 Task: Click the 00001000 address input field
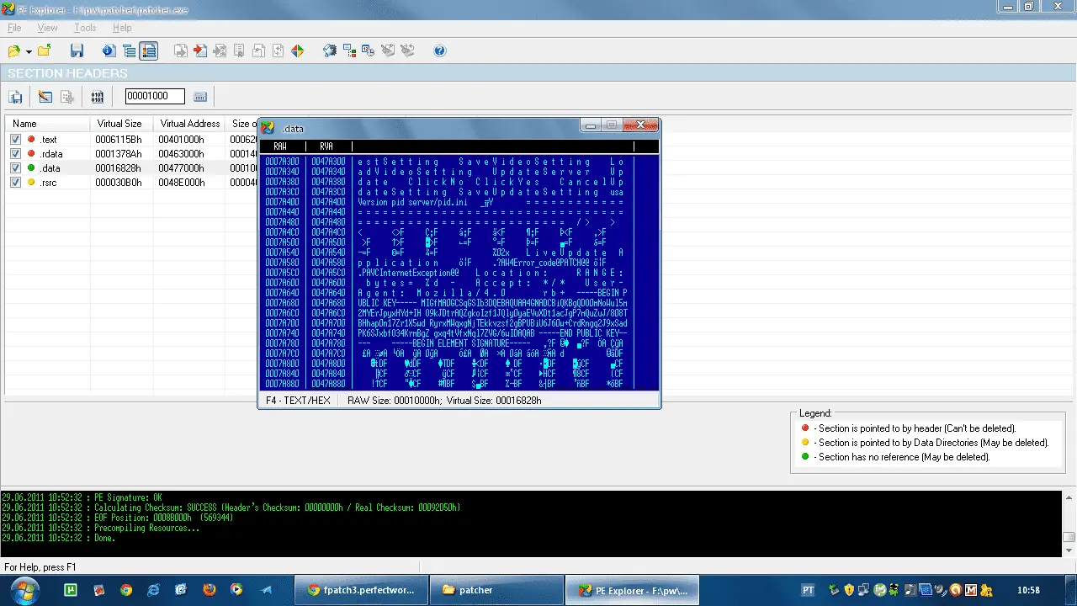click(155, 97)
